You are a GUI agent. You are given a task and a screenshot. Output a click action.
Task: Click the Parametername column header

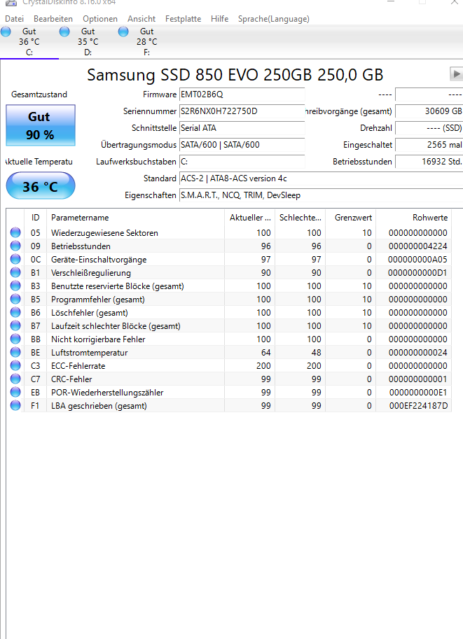click(x=135, y=218)
